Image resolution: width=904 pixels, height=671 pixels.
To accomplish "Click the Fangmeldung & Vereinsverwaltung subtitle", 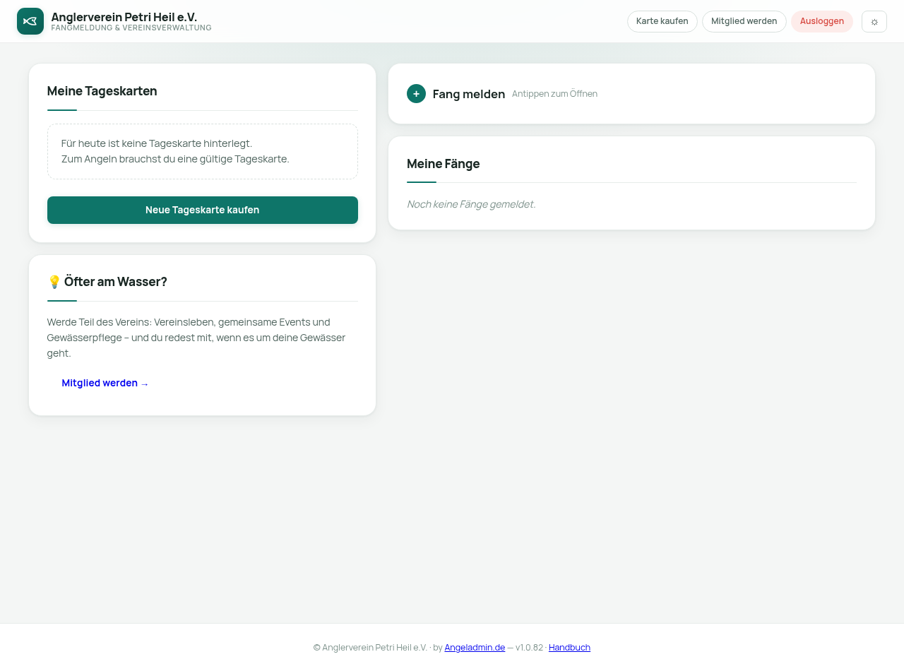I will point(131,28).
